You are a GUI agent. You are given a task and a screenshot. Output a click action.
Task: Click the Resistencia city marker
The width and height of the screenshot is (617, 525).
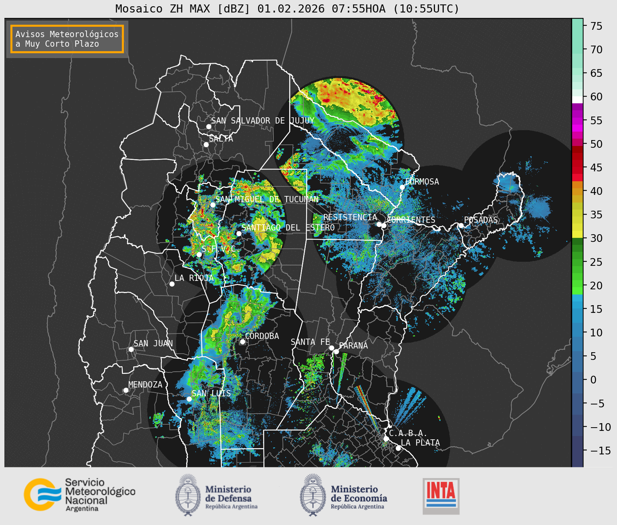coord(379,224)
